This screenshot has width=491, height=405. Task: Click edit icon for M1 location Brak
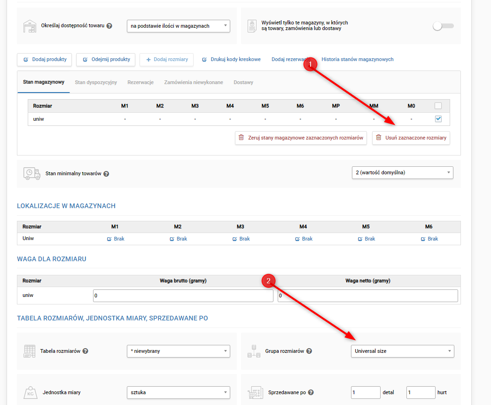pyautogui.click(x=109, y=239)
